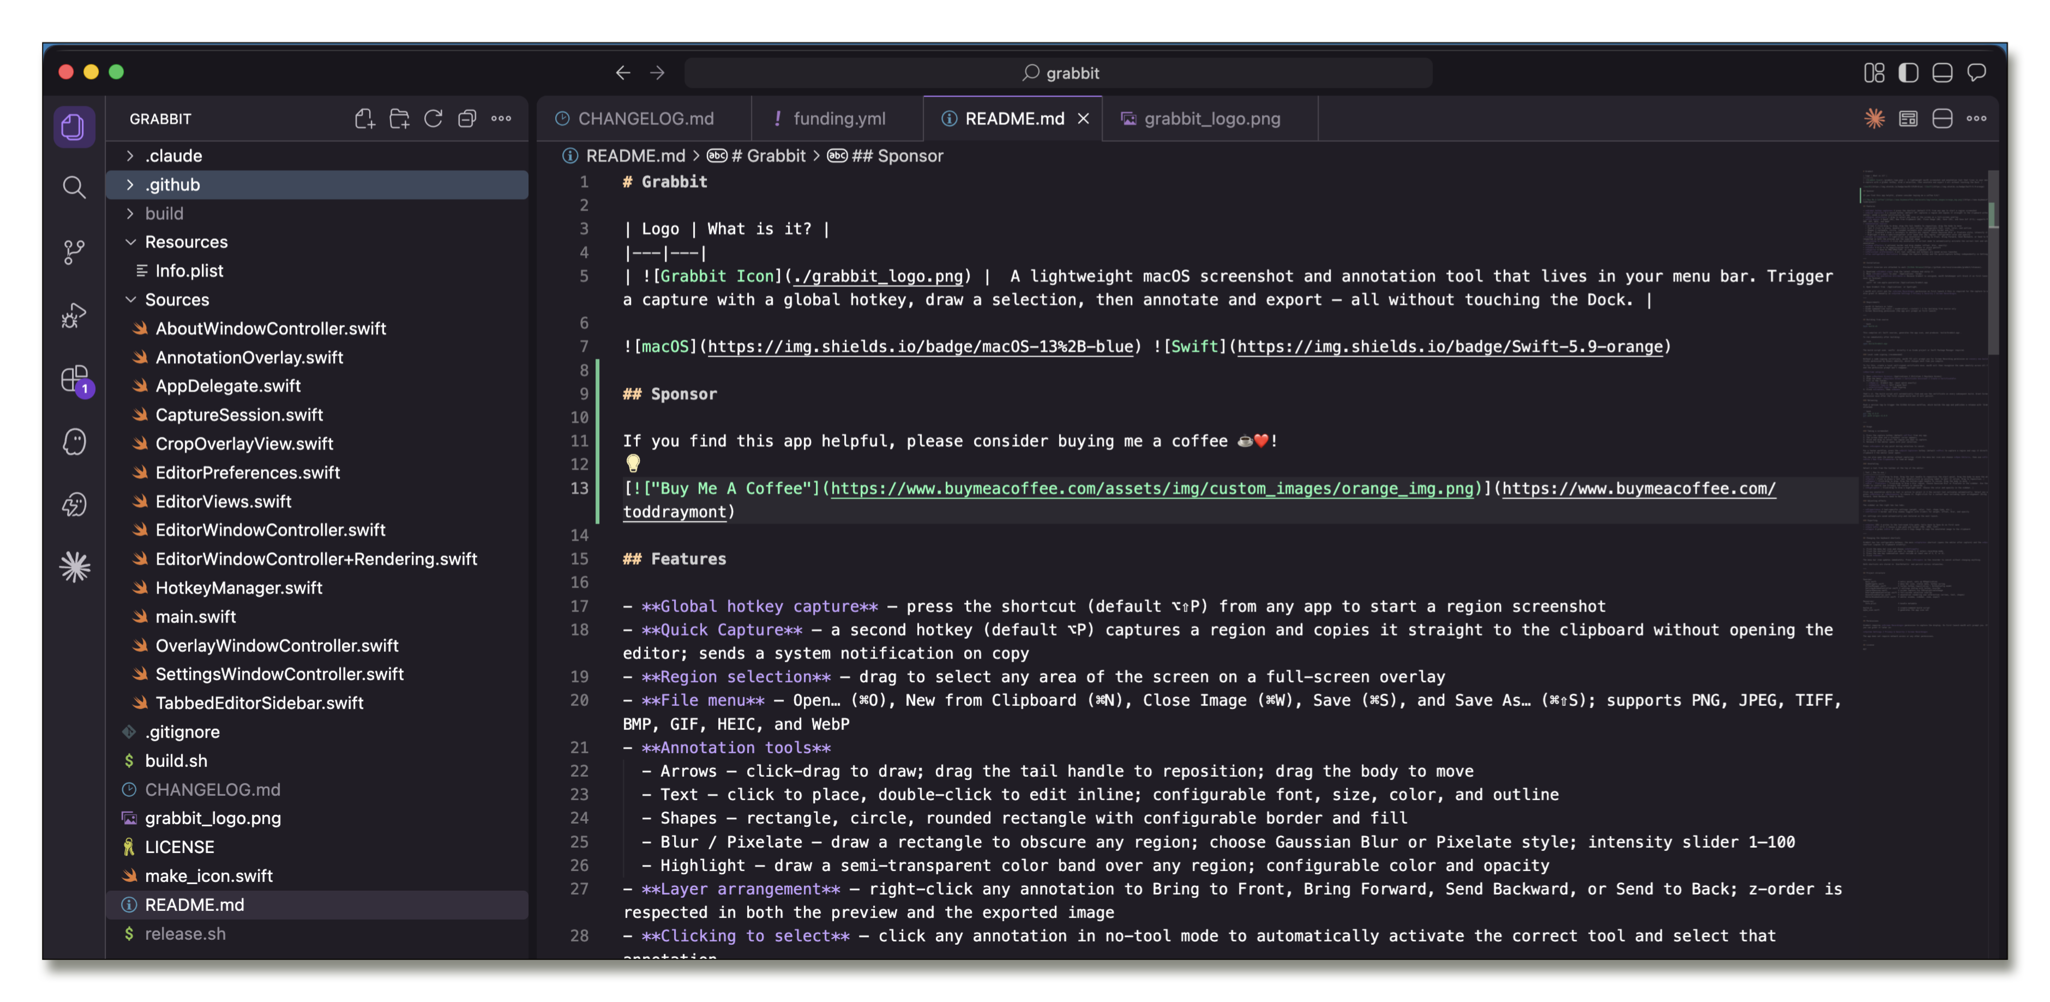Collapse all folders in explorer
This screenshot has width=2050, height=1002.
click(x=467, y=118)
